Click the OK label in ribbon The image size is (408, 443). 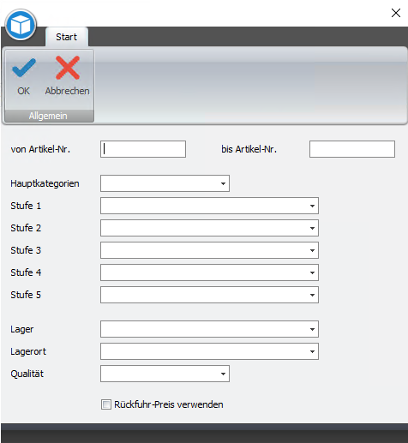point(23,91)
